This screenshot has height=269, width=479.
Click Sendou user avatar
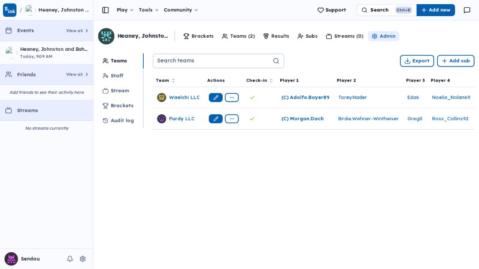pos(11,259)
